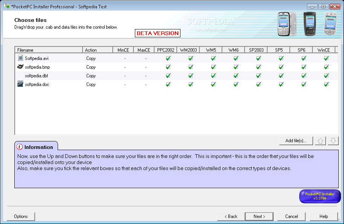
Task: Minimize the PocketPC Installer window
Action: (x=312, y=6)
